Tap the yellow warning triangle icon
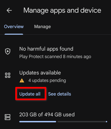 pyautogui.click(x=22, y=81)
